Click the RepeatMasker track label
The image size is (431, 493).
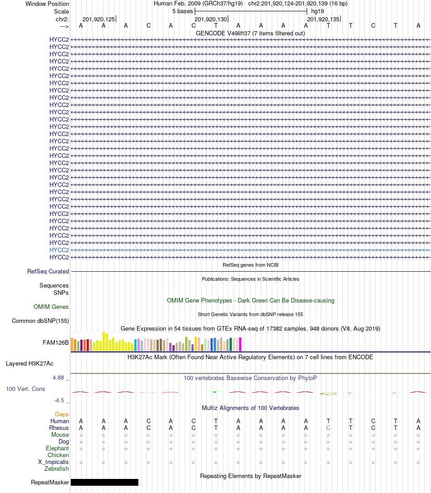pos(50,482)
